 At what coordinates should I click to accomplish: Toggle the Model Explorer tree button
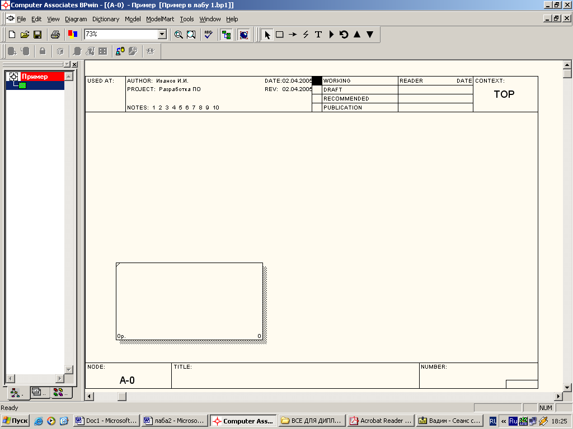(227, 35)
